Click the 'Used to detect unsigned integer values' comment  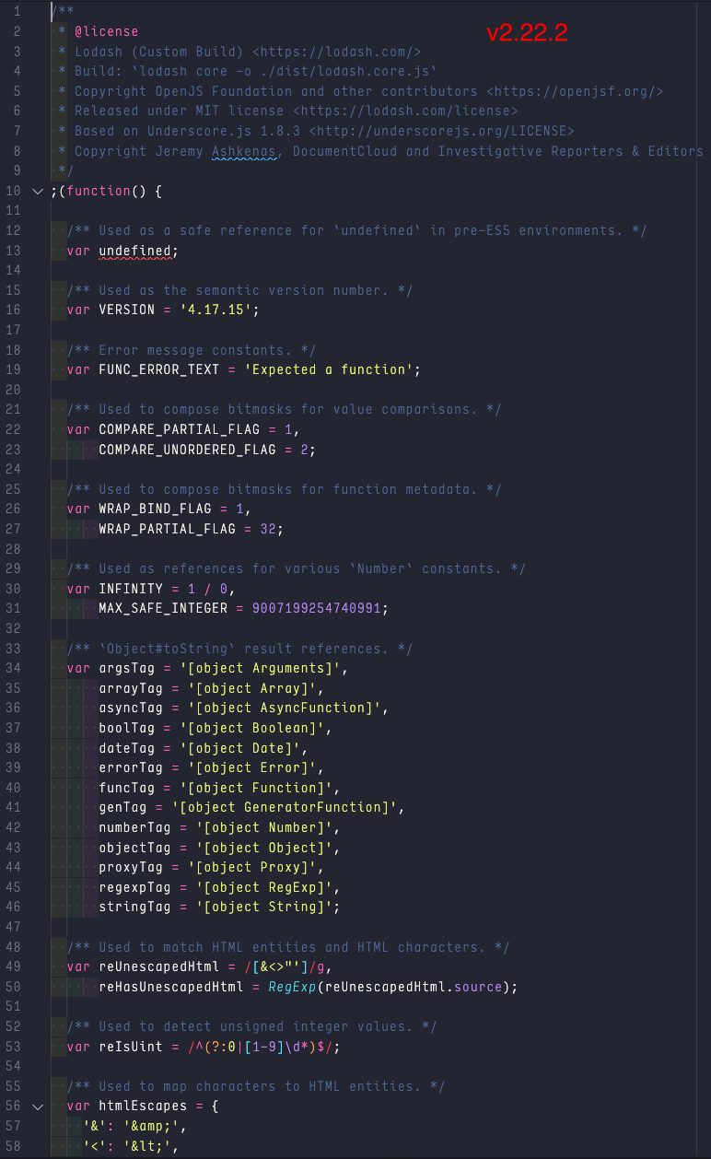click(251, 1027)
